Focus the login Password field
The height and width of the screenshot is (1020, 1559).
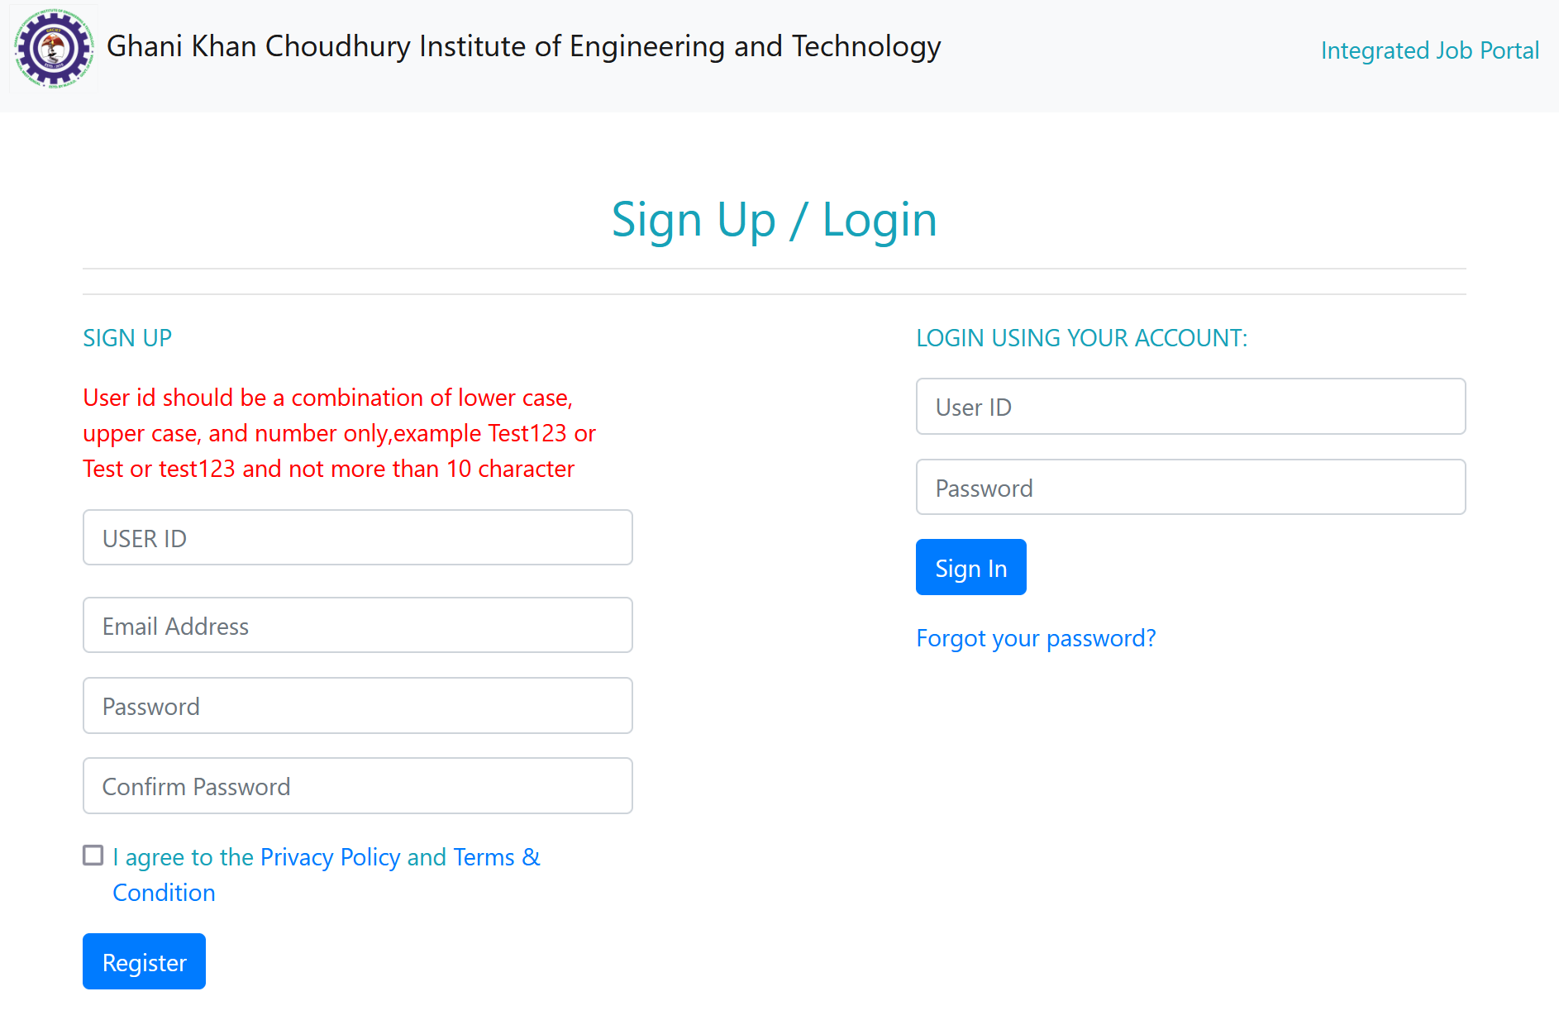click(1190, 488)
